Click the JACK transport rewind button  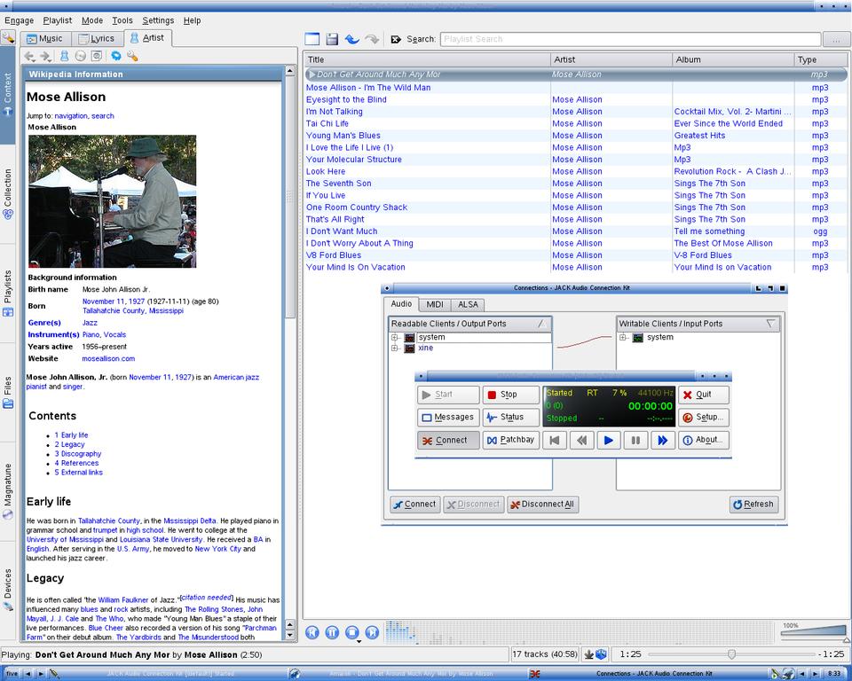581,440
